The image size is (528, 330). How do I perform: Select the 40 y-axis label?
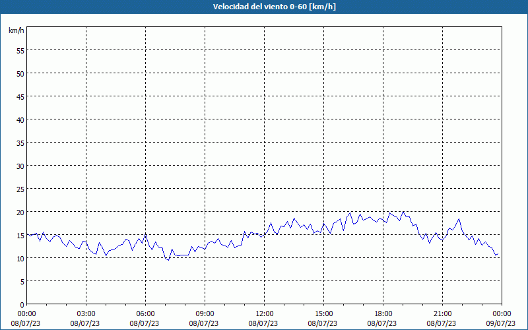(20, 120)
